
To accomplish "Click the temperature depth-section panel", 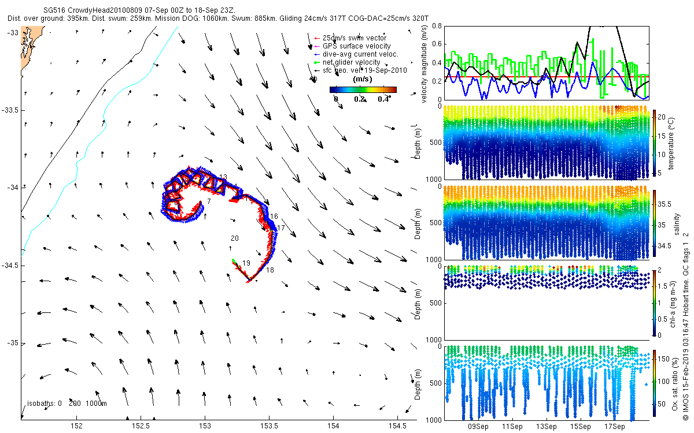I will [545, 142].
